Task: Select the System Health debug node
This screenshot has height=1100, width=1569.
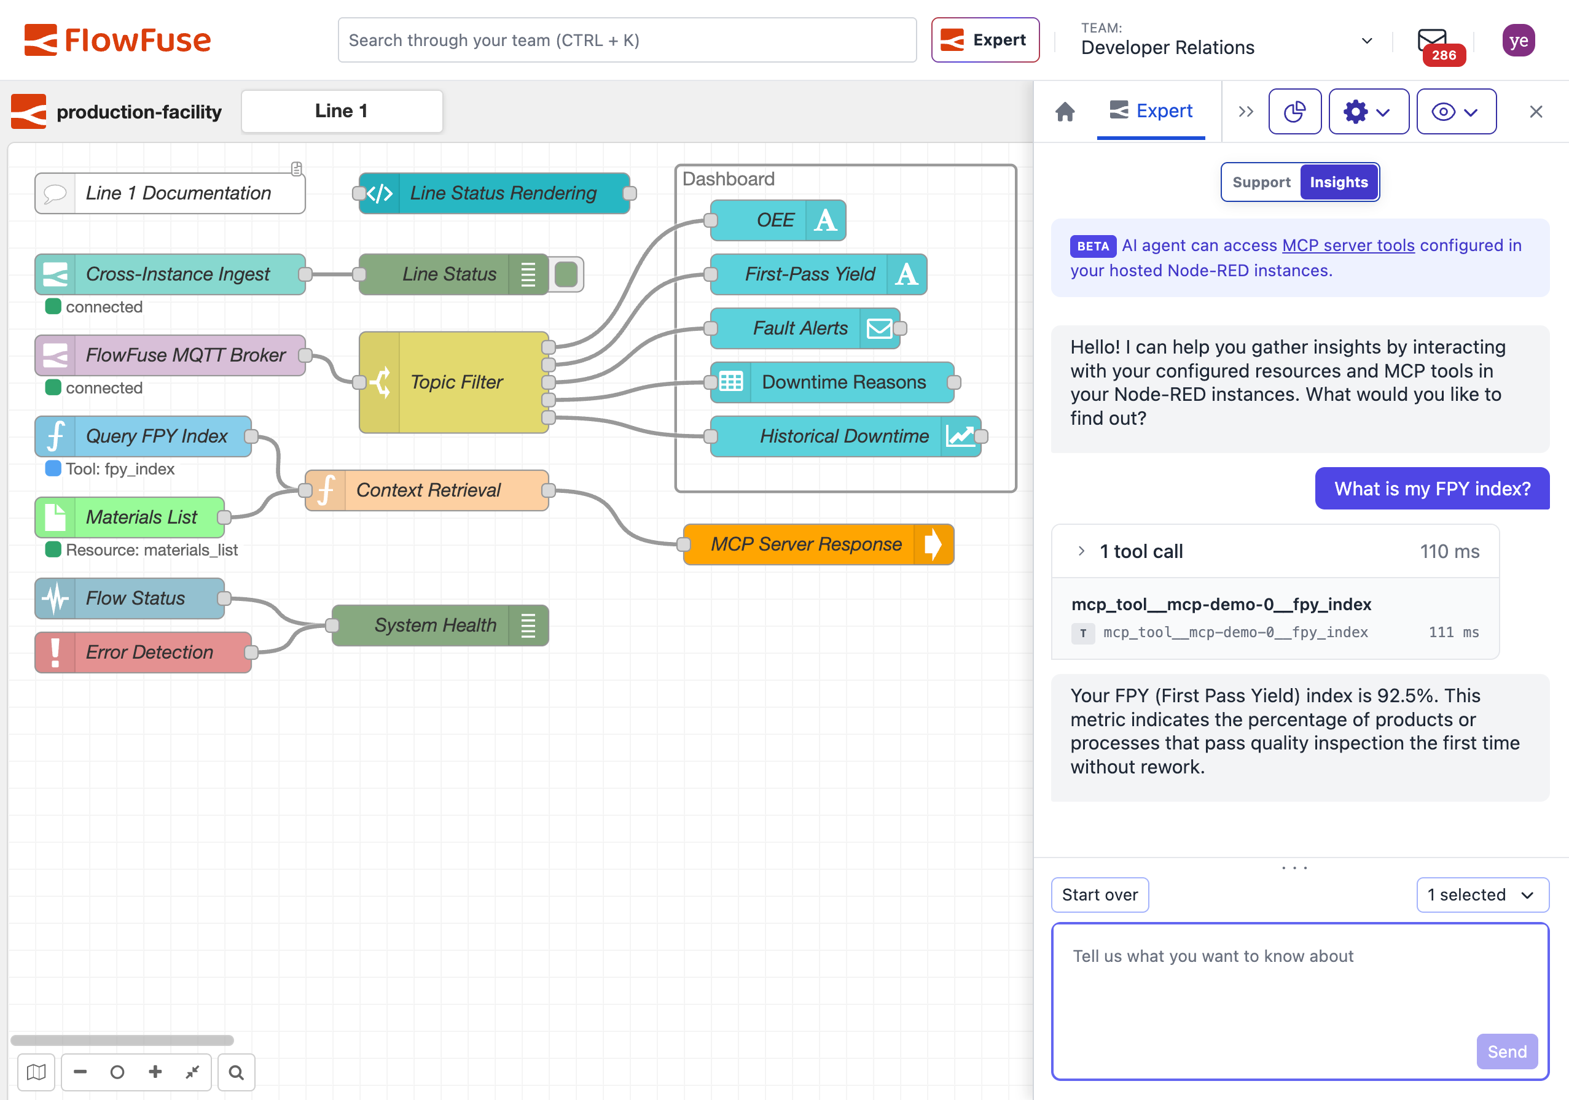Action: [x=440, y=626]
